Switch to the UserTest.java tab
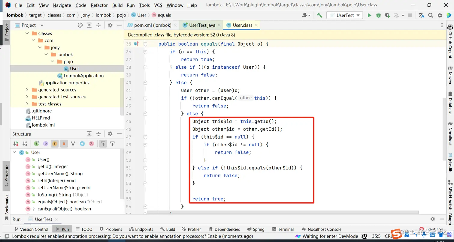The width and height of the screenshot is (454, 242). 202,25
